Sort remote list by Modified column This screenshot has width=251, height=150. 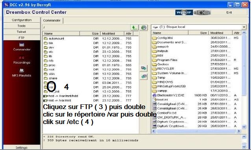(x=112, y=33)
